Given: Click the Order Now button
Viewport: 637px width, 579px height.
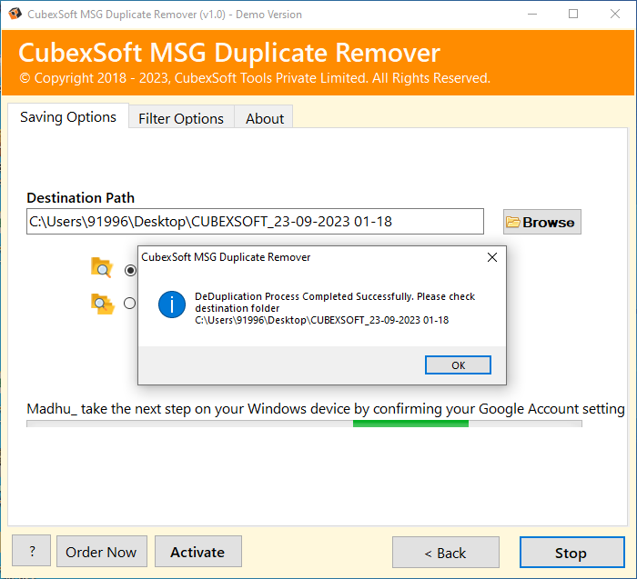Looking at the screenshot, I should point(102,552).
